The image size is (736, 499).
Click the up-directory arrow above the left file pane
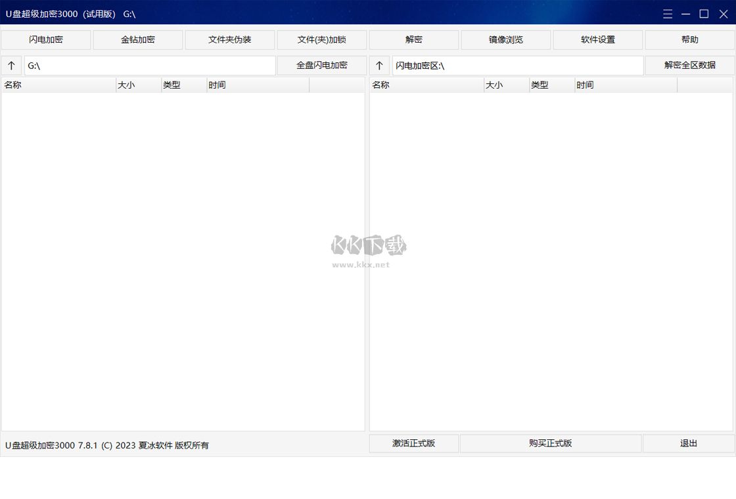(x=11, y=65)
